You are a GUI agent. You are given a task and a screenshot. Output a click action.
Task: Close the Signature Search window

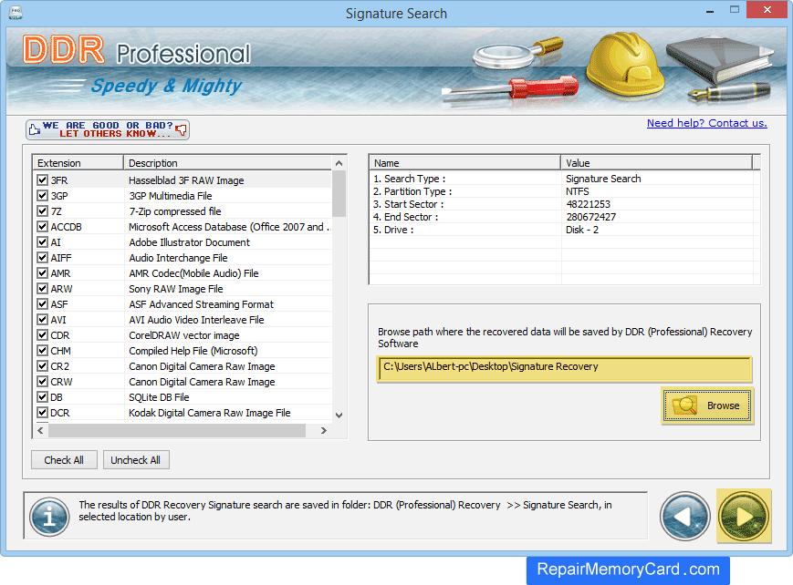tap(767, 10)
